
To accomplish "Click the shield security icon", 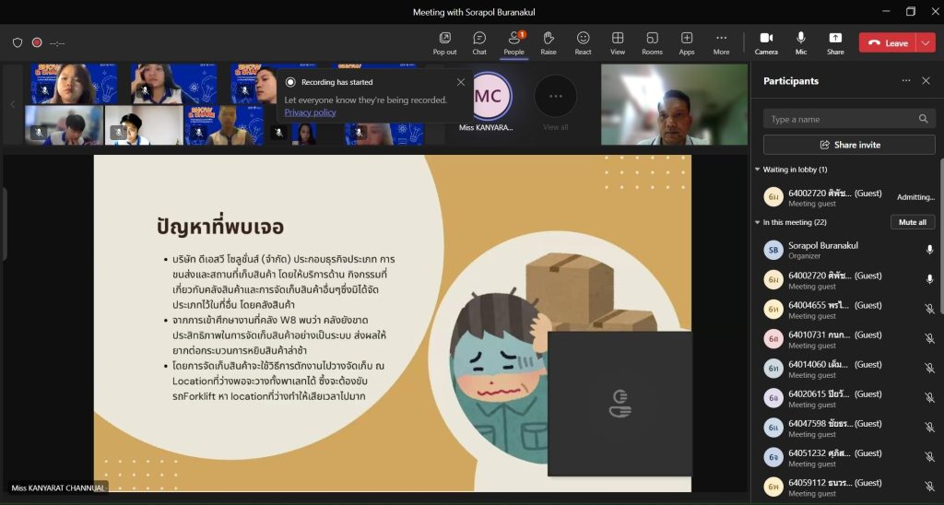I will coord(18,42).
